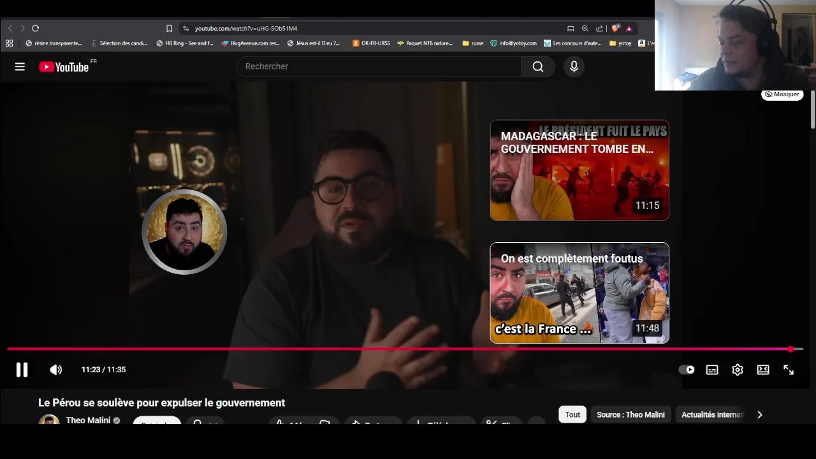Switch to theater mode

pos(763,370)
